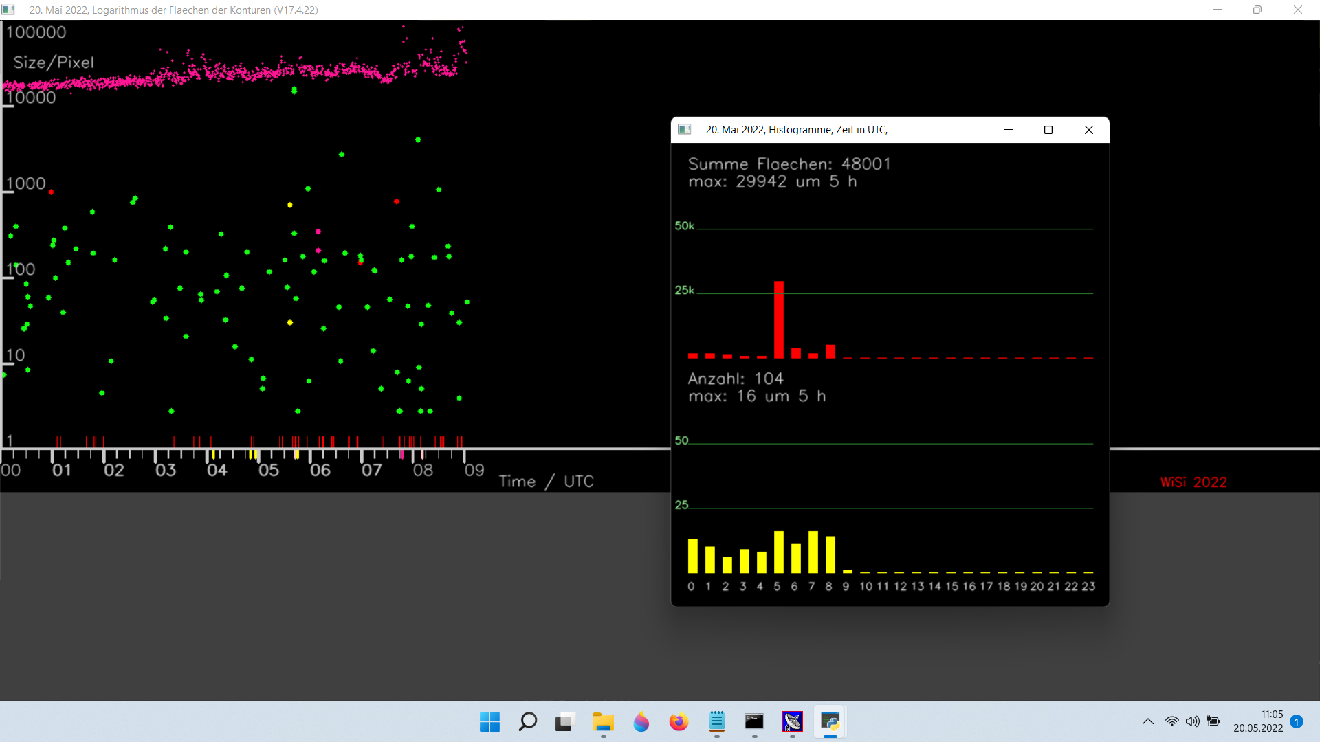Open Task View from the taskbar
Screen dimensions: 1320x742
point(565,722)
